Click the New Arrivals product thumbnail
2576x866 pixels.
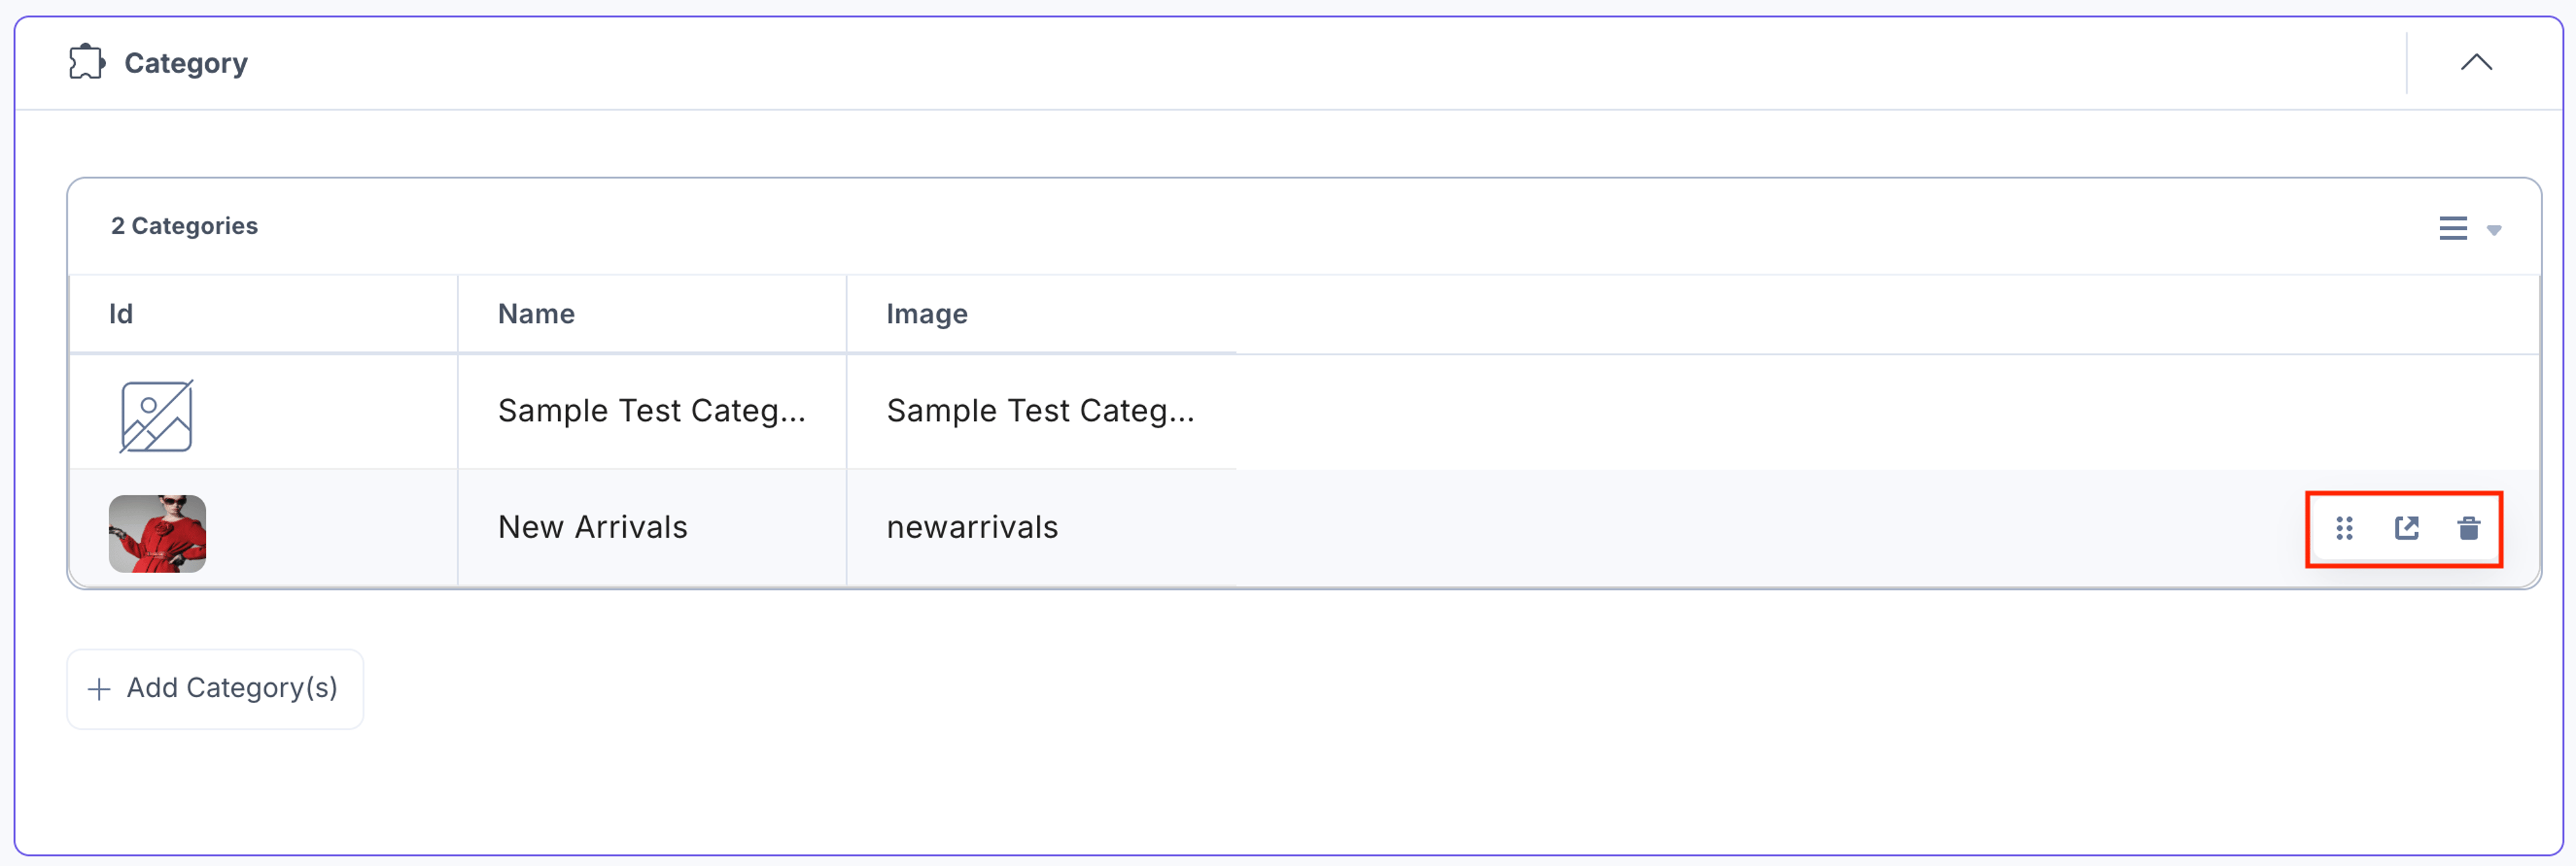(x=157, y=534)
